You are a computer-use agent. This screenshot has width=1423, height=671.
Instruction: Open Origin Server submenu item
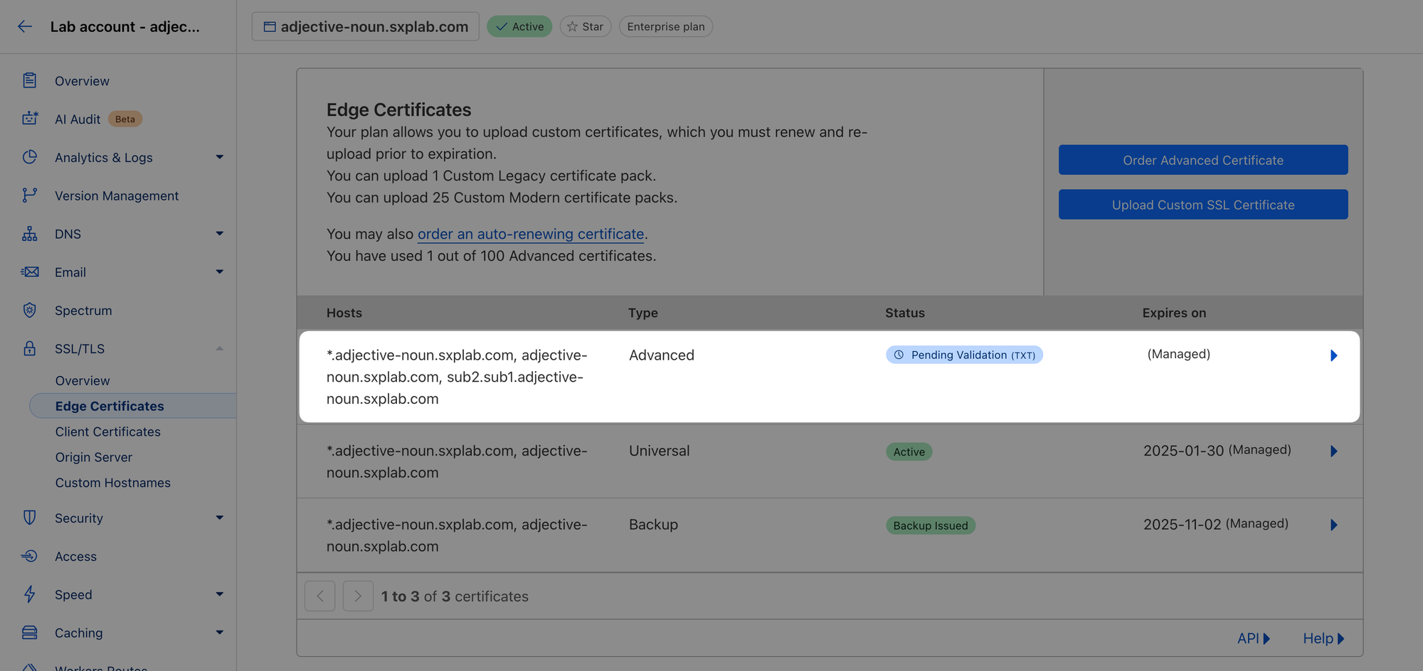point(94,457)
